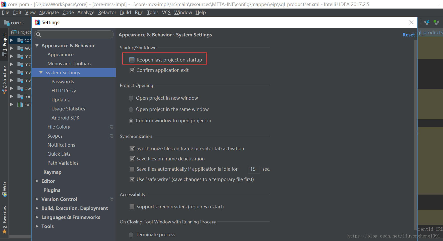Expand Languages & Frameworks section arrow
This screenshot has width=443, height=241.
(37, 217)
